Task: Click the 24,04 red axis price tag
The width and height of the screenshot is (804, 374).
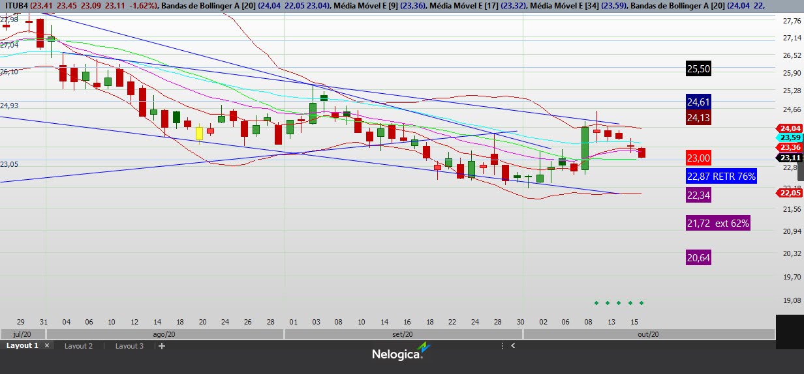Action: [790, 128]
